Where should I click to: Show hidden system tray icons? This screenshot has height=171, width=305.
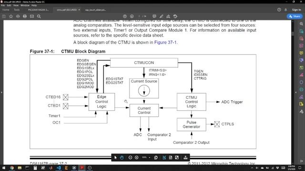pyautogui.click(x=252, y=168)
